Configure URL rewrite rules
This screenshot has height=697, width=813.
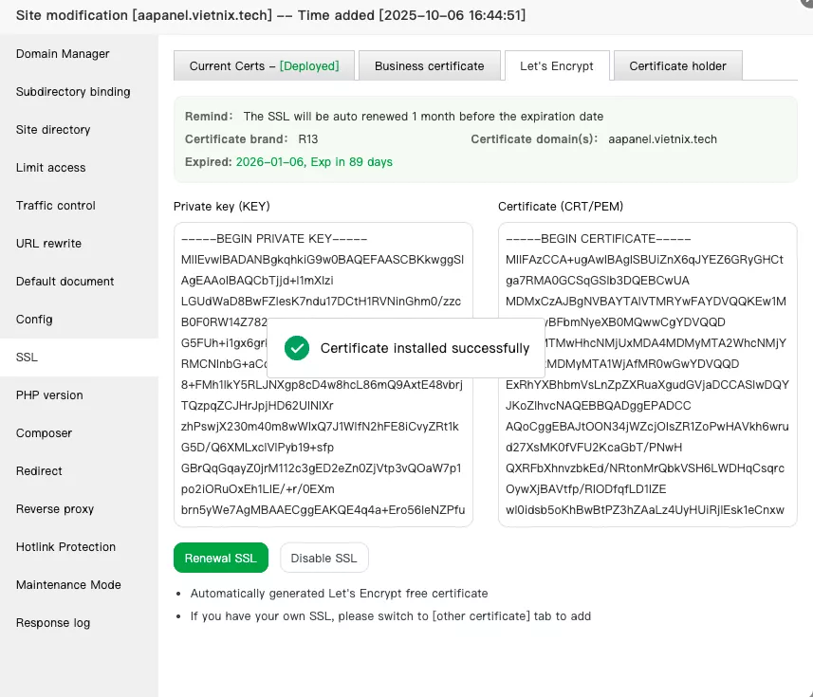[48, 244]
